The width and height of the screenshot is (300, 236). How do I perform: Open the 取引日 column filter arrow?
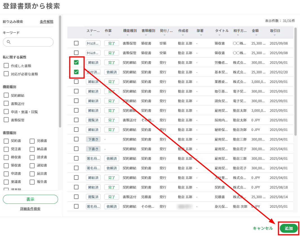pyautogui.click(x=275, y=35)
